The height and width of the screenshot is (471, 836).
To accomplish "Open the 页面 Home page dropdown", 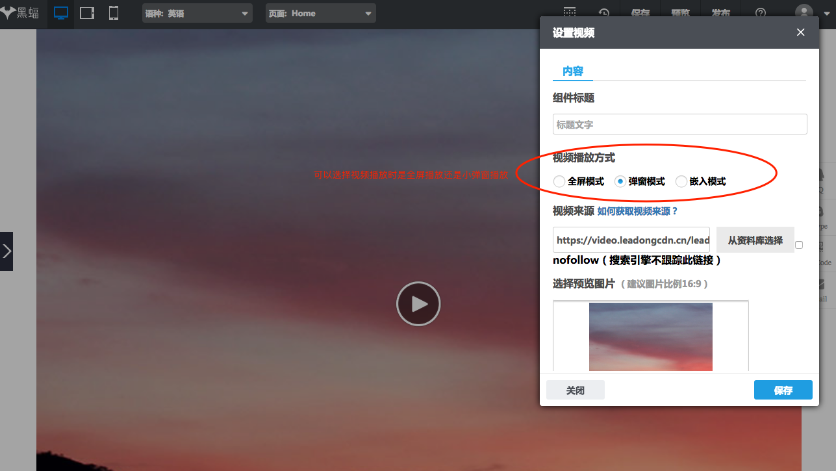I will [320, 12].
